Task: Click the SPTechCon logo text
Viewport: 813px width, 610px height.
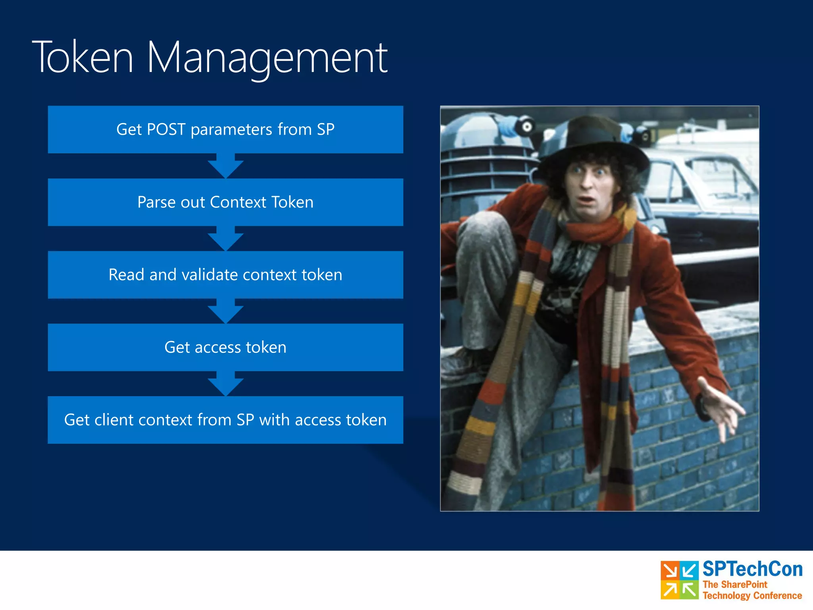Action: [753, 569]
